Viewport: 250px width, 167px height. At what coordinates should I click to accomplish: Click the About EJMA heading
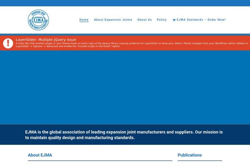coord(40,155)
